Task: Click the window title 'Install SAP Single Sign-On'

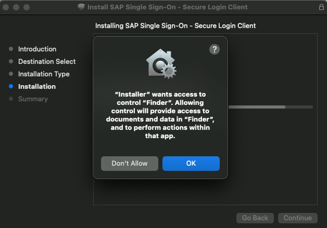Action: pos(167,7)
